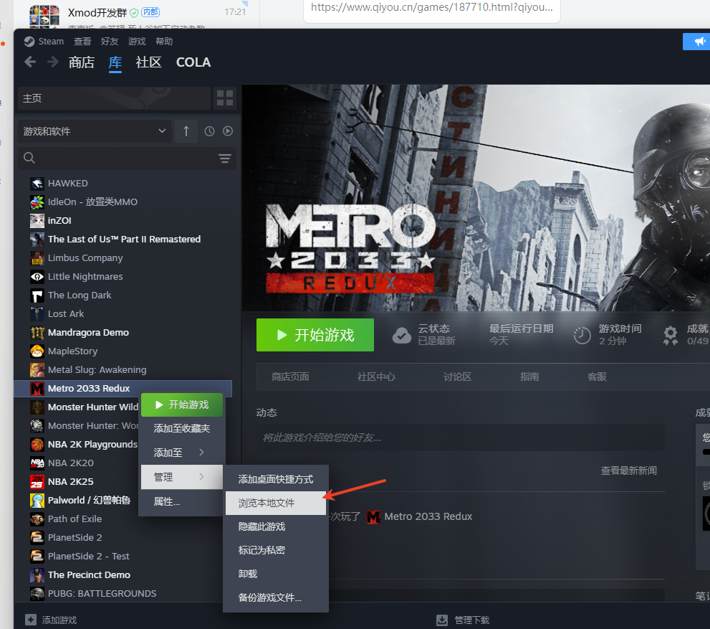710x629 pixels.
Task: Select the Metal Slug: Awakening icon
Action: 37,370
